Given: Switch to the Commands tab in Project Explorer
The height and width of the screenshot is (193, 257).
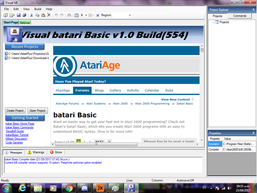Looking at the screenshot, I should pos(240,16).
